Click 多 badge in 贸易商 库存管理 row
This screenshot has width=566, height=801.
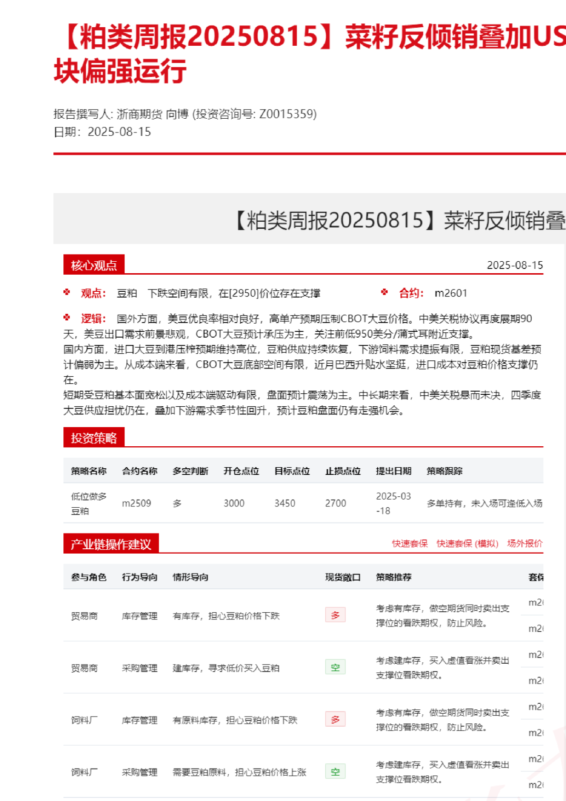point(335,615)
